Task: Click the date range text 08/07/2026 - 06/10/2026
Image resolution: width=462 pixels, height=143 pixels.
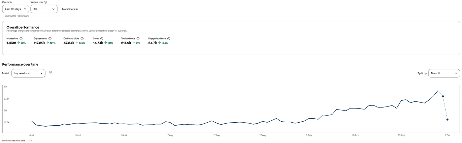Action: click(17, 16)
